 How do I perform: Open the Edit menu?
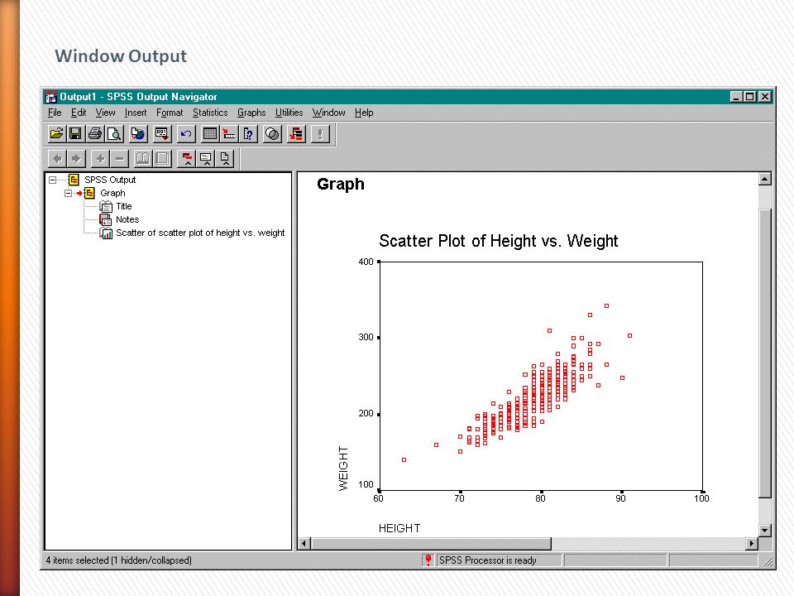[79, 113]
